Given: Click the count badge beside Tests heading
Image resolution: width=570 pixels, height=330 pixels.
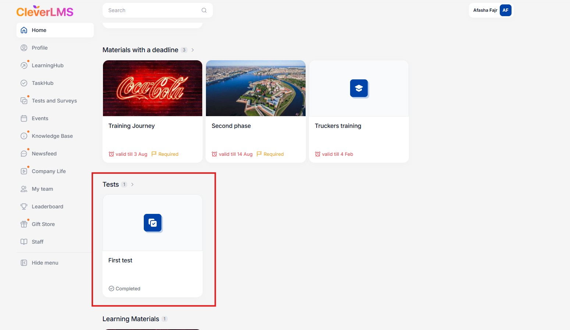Looking at the screenshot, I should (x=124, y=184).
